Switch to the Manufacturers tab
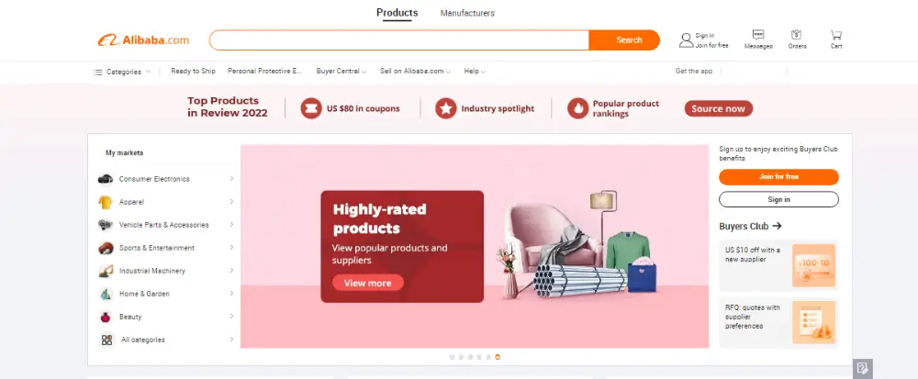The width and height of the screenshot is (918, 379). 467,13
